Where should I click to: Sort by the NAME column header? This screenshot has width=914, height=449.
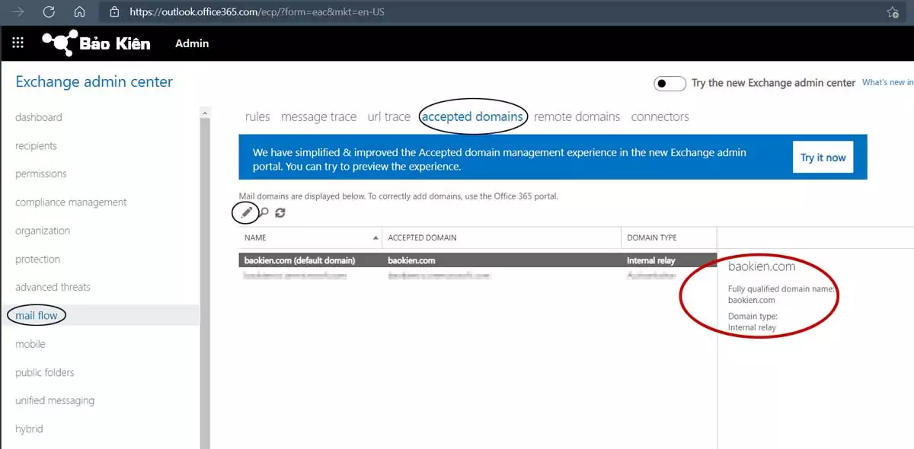(x=310, y=237)
